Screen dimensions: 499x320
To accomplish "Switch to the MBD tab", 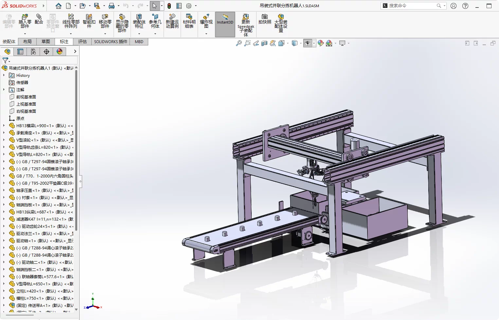I will point(139,42).
